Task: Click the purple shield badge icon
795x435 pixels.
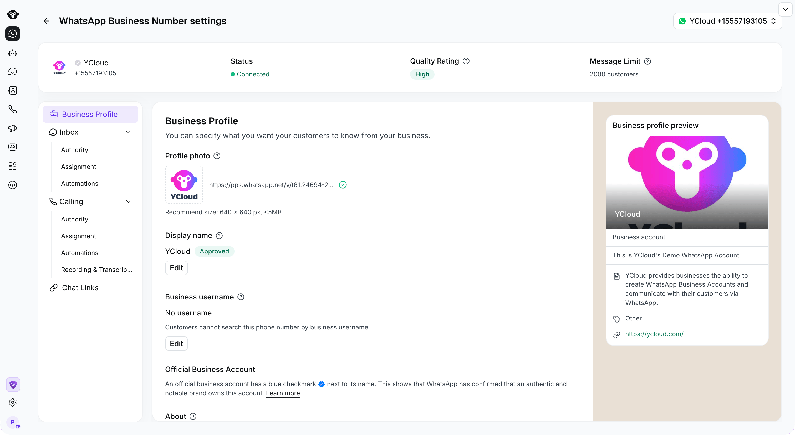Action: tap(13, 385)
